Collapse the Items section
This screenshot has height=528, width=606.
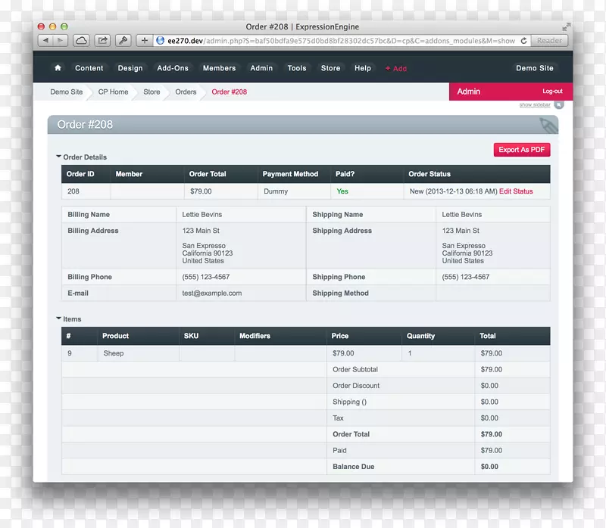pos(59,318)
